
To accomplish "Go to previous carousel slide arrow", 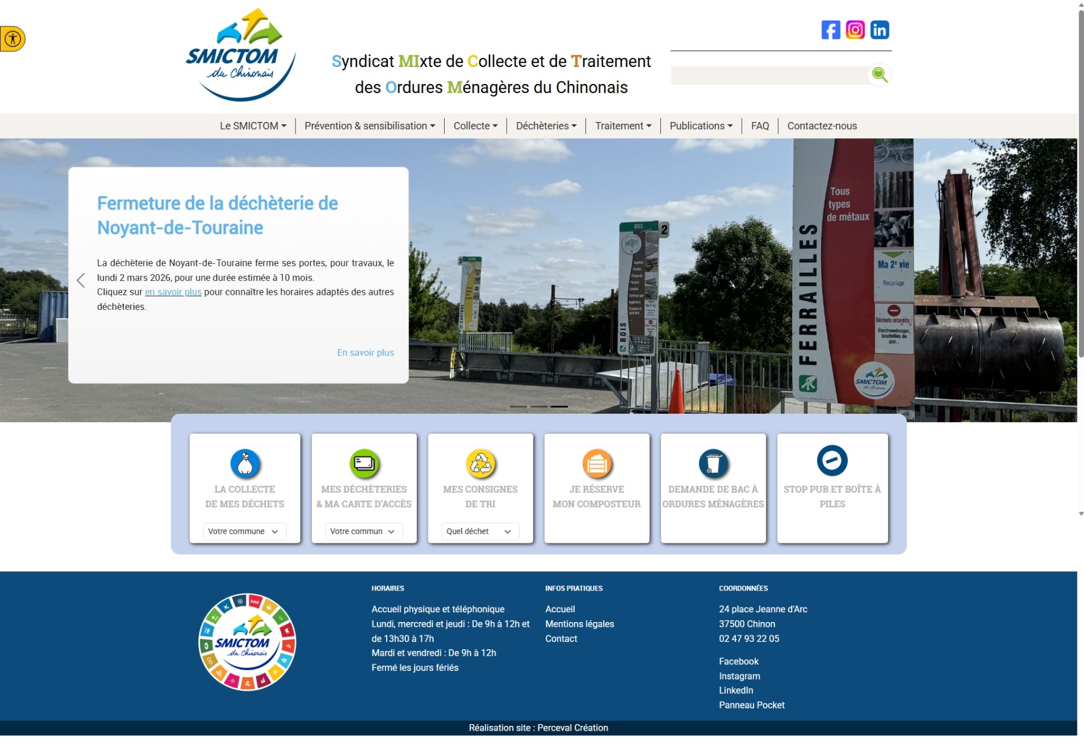I will pyautogui.click(x=81, y=280).
